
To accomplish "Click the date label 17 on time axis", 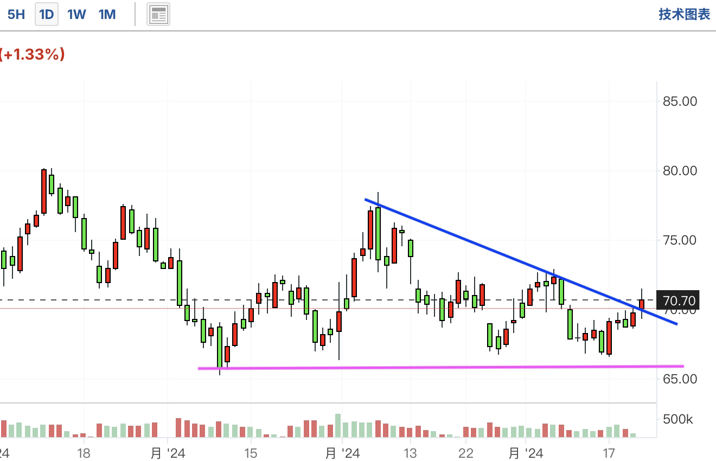I will point(609,453).
